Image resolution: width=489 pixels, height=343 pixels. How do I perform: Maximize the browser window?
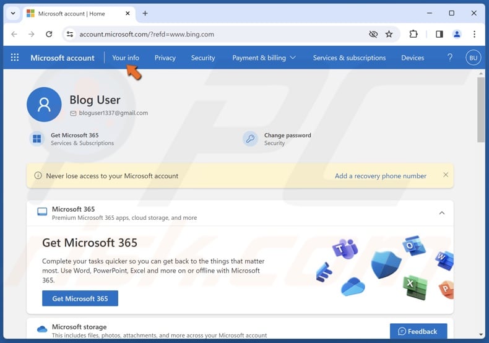451,13
